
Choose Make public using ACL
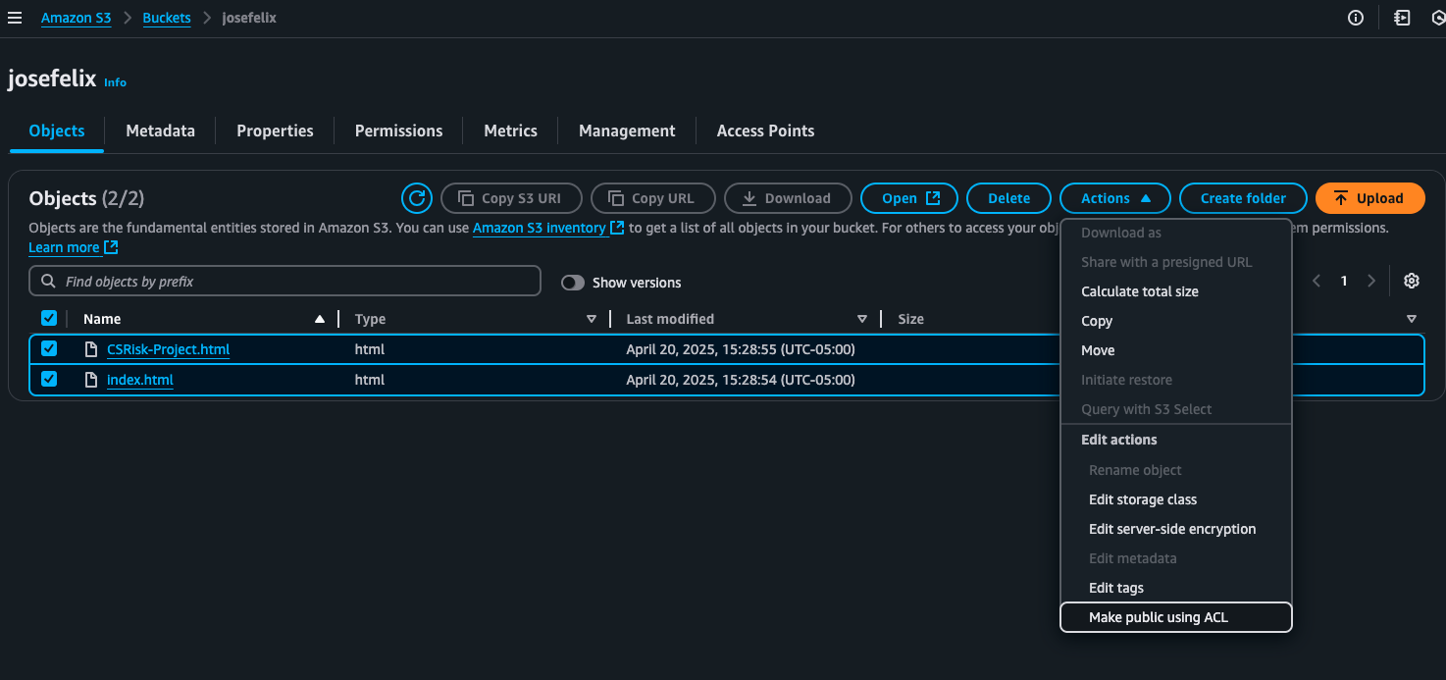click(1176, 617)
